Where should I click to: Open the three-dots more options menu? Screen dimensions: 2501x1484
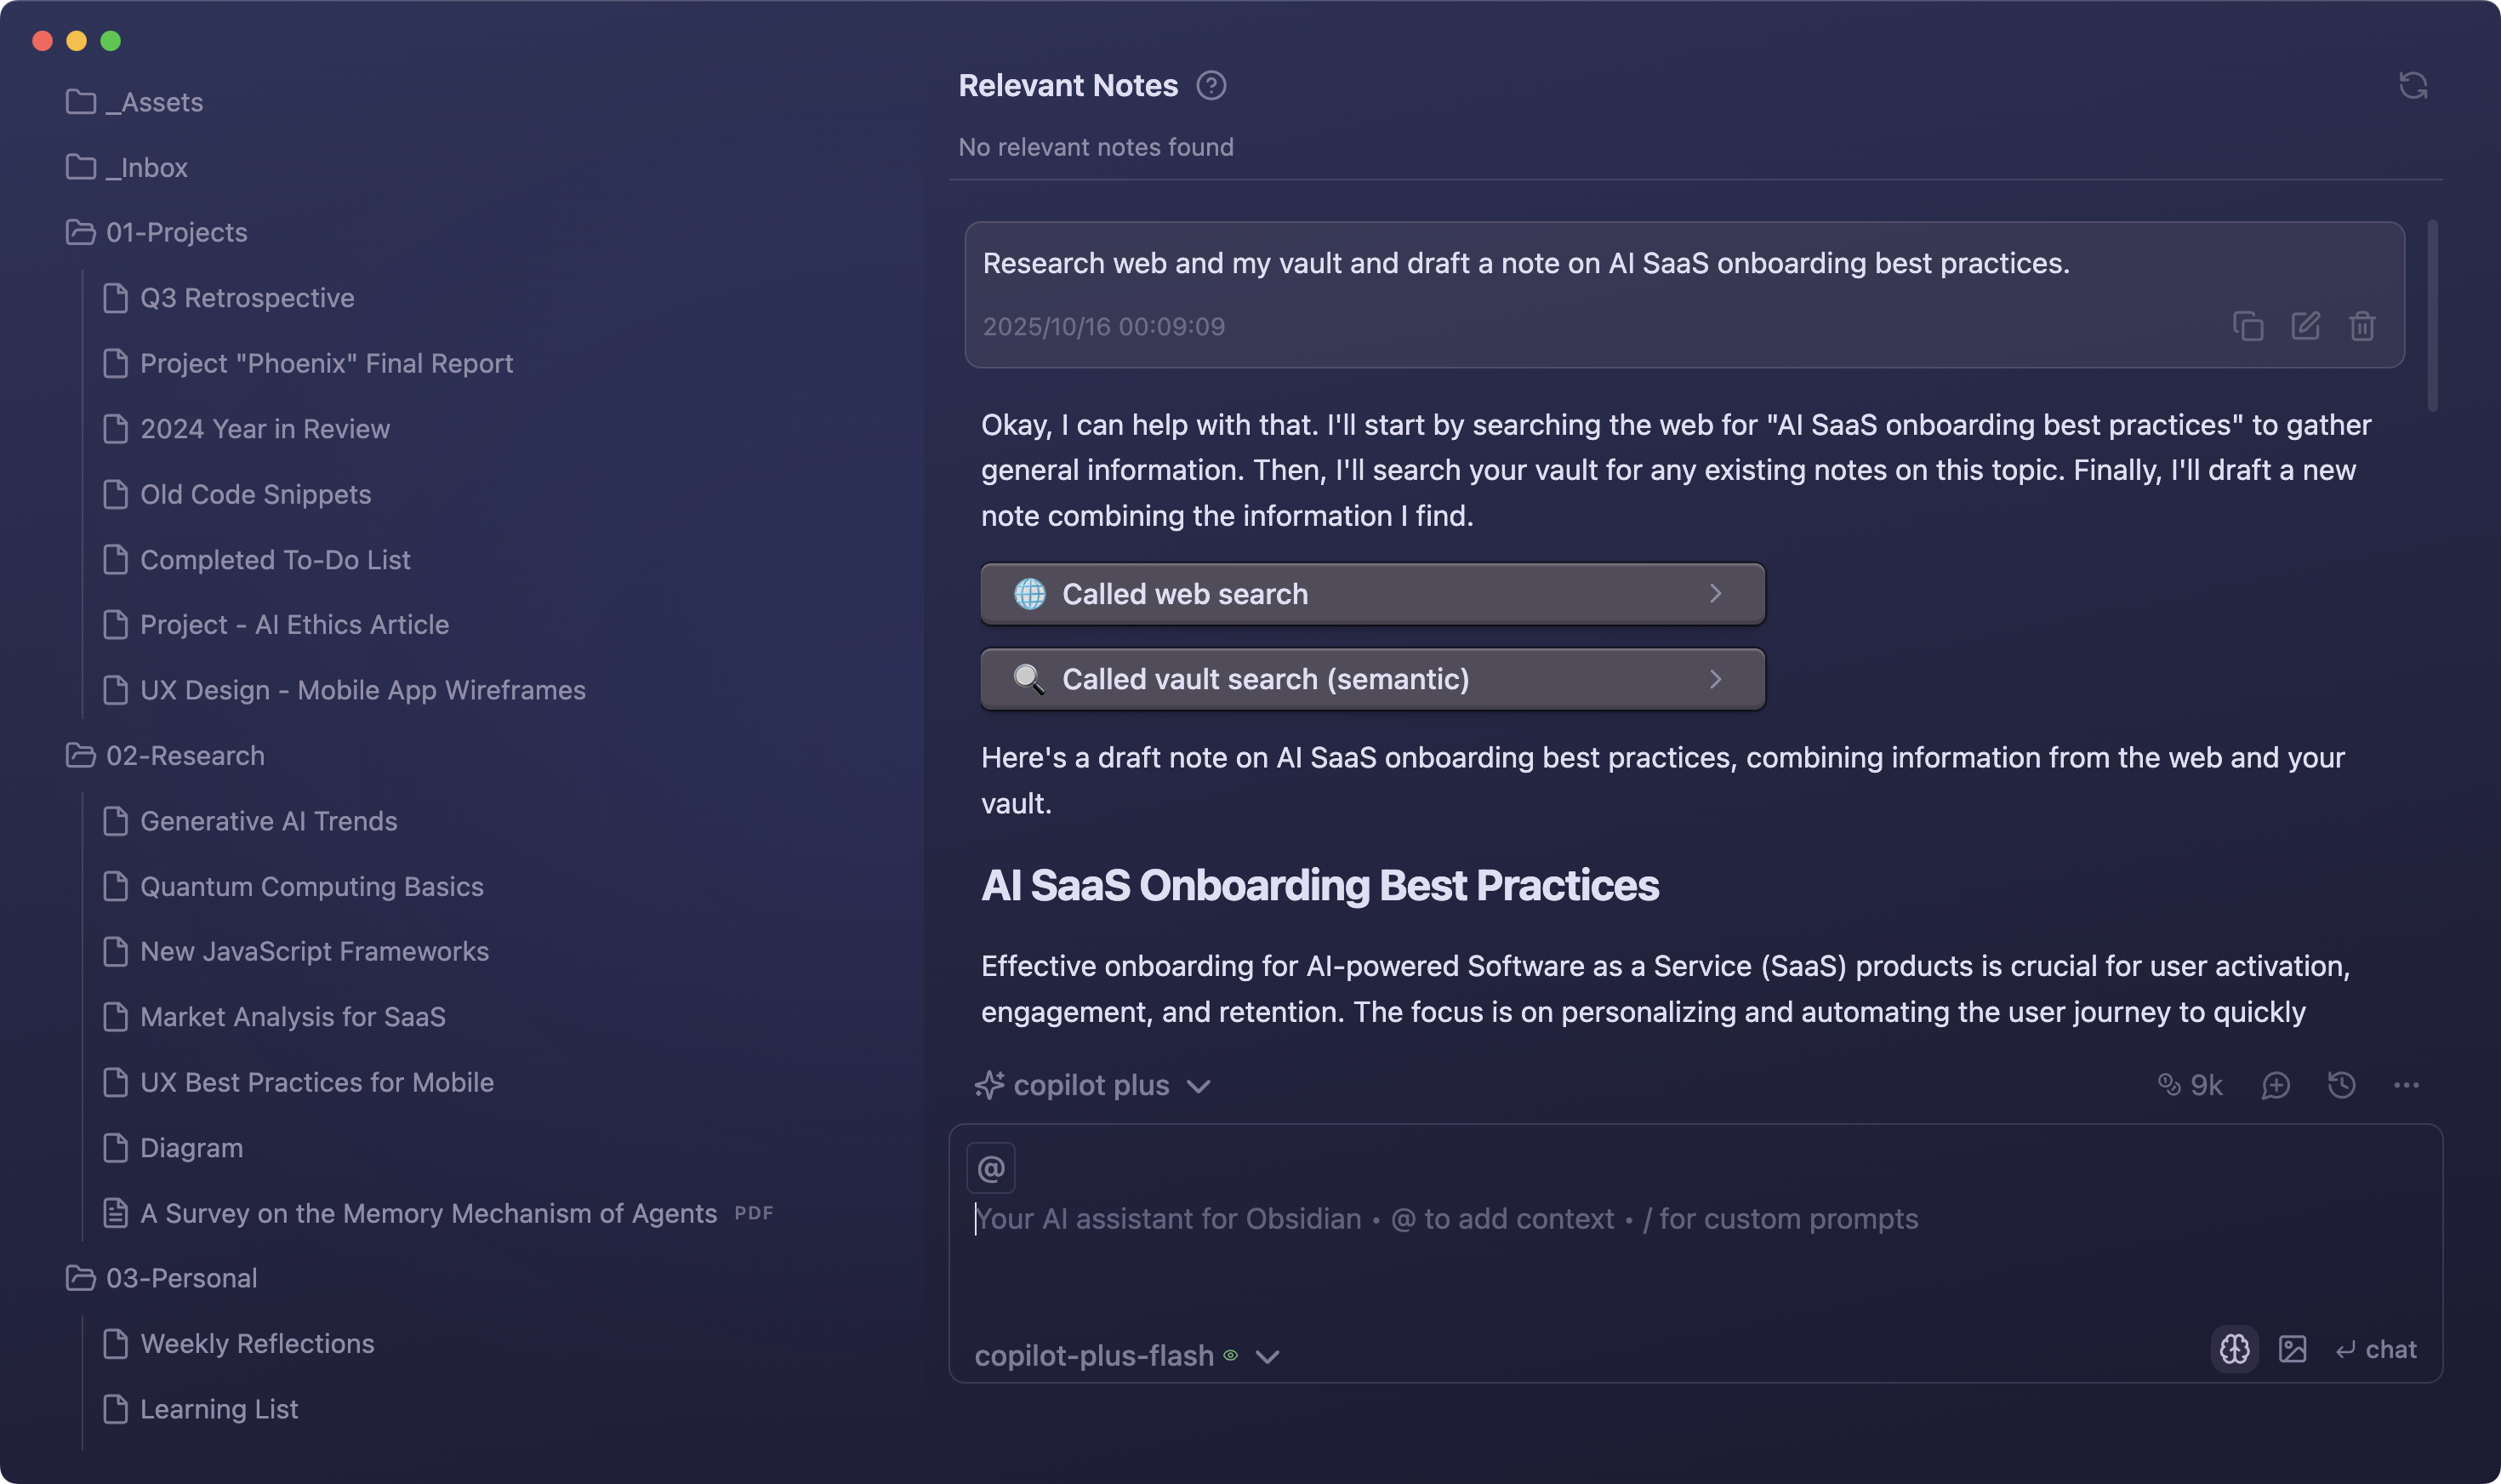click(x=2406, y=1085)
